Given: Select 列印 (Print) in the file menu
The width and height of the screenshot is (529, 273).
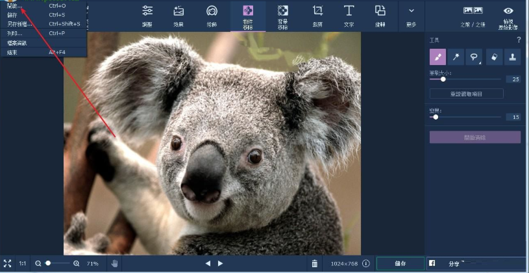Looking at the screenshot, I should coord(14,33).
